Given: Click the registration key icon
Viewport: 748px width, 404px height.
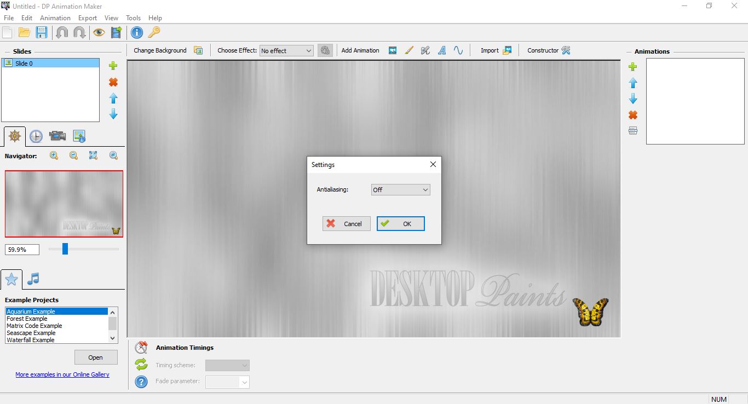Looking at the screenshot, I should click(x=154, y=32).
